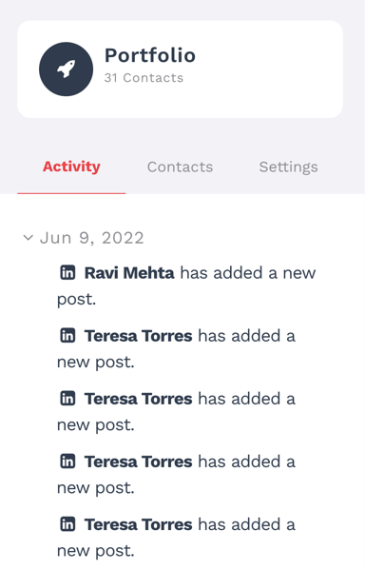This screenshot has height=570, width=365.
Task: Click the empty area of Portfolio header card
Action: (269, 69)
